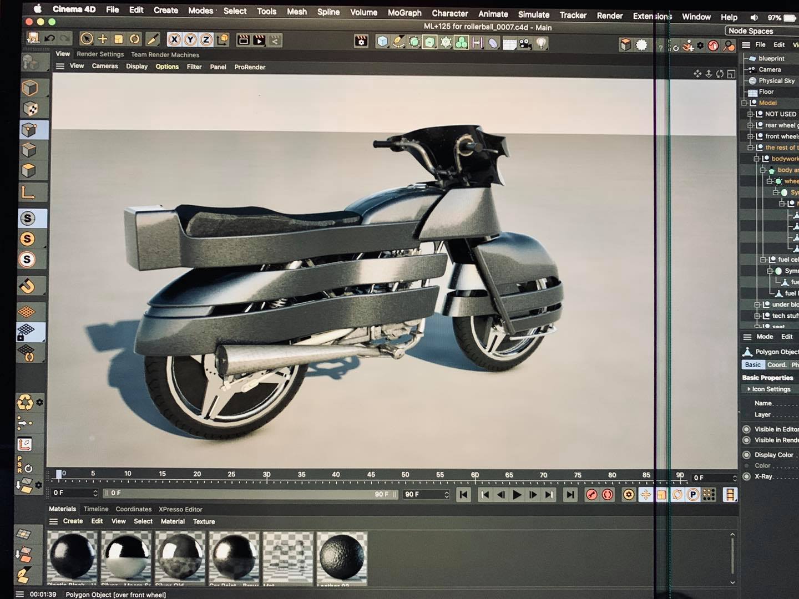The height and width of the screenshot is (599, 799).
Task: Collapse the fuel cell group
Action: pyautogui.click(x=763, y=260)
